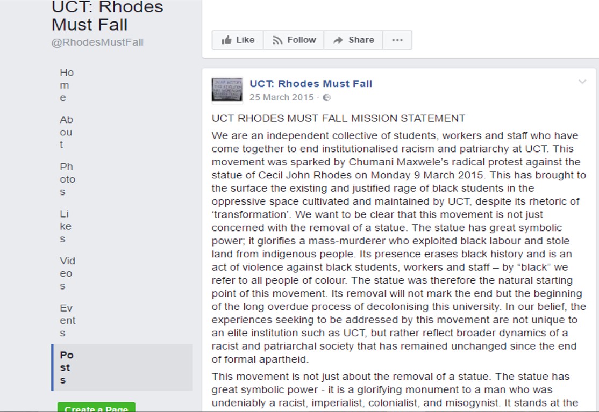This screenshot has width=599, height=412.
Task: Click the large page title in sidebar
Action: (x=107, y=16)
